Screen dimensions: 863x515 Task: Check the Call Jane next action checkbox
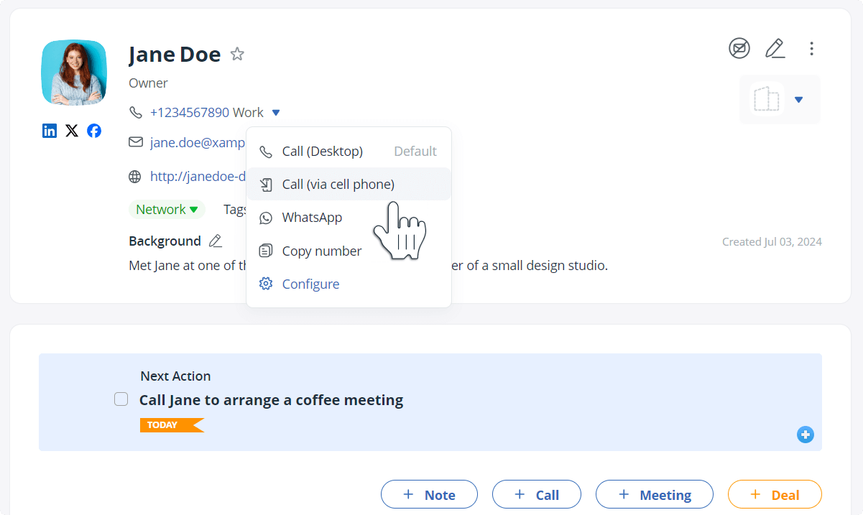coord(121,399)
